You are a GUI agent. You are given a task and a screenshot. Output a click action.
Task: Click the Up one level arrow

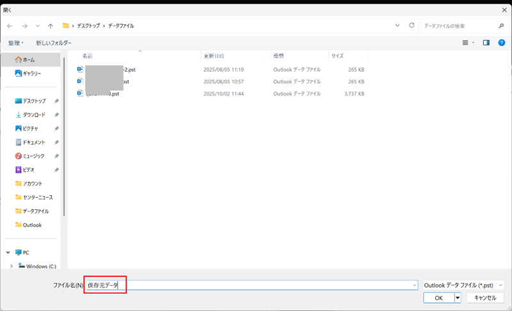[51, 26]
